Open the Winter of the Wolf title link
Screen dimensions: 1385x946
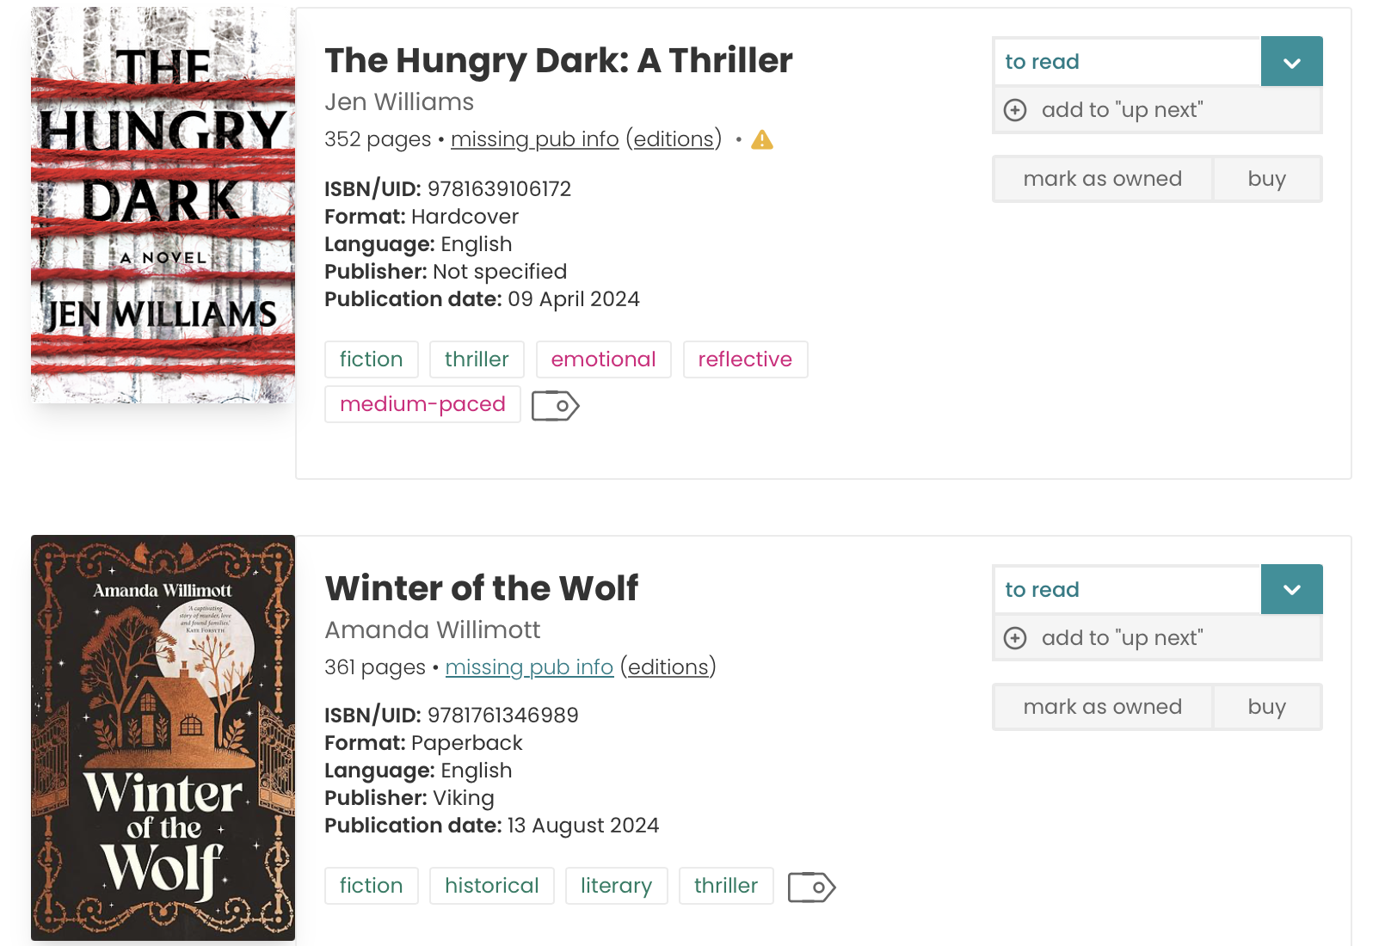(481, 588)
